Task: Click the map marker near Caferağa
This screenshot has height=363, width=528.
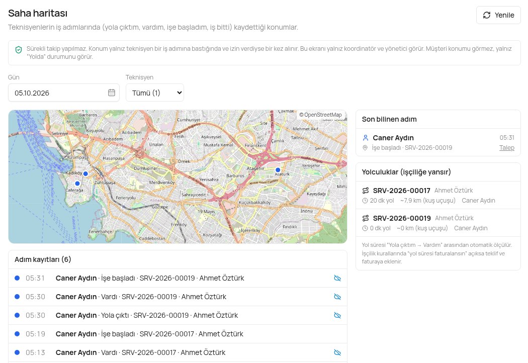Action: point(77,184)
